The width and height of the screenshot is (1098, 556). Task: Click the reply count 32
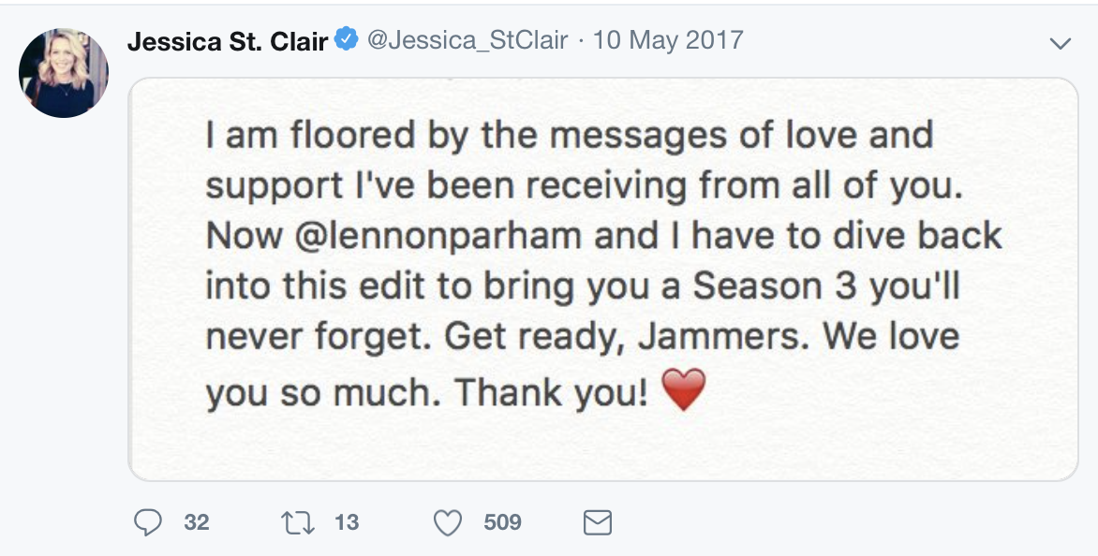click(x=197, y=522)
